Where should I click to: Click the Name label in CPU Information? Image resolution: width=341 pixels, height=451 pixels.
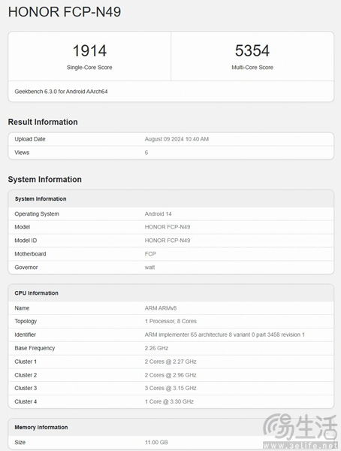22,308
